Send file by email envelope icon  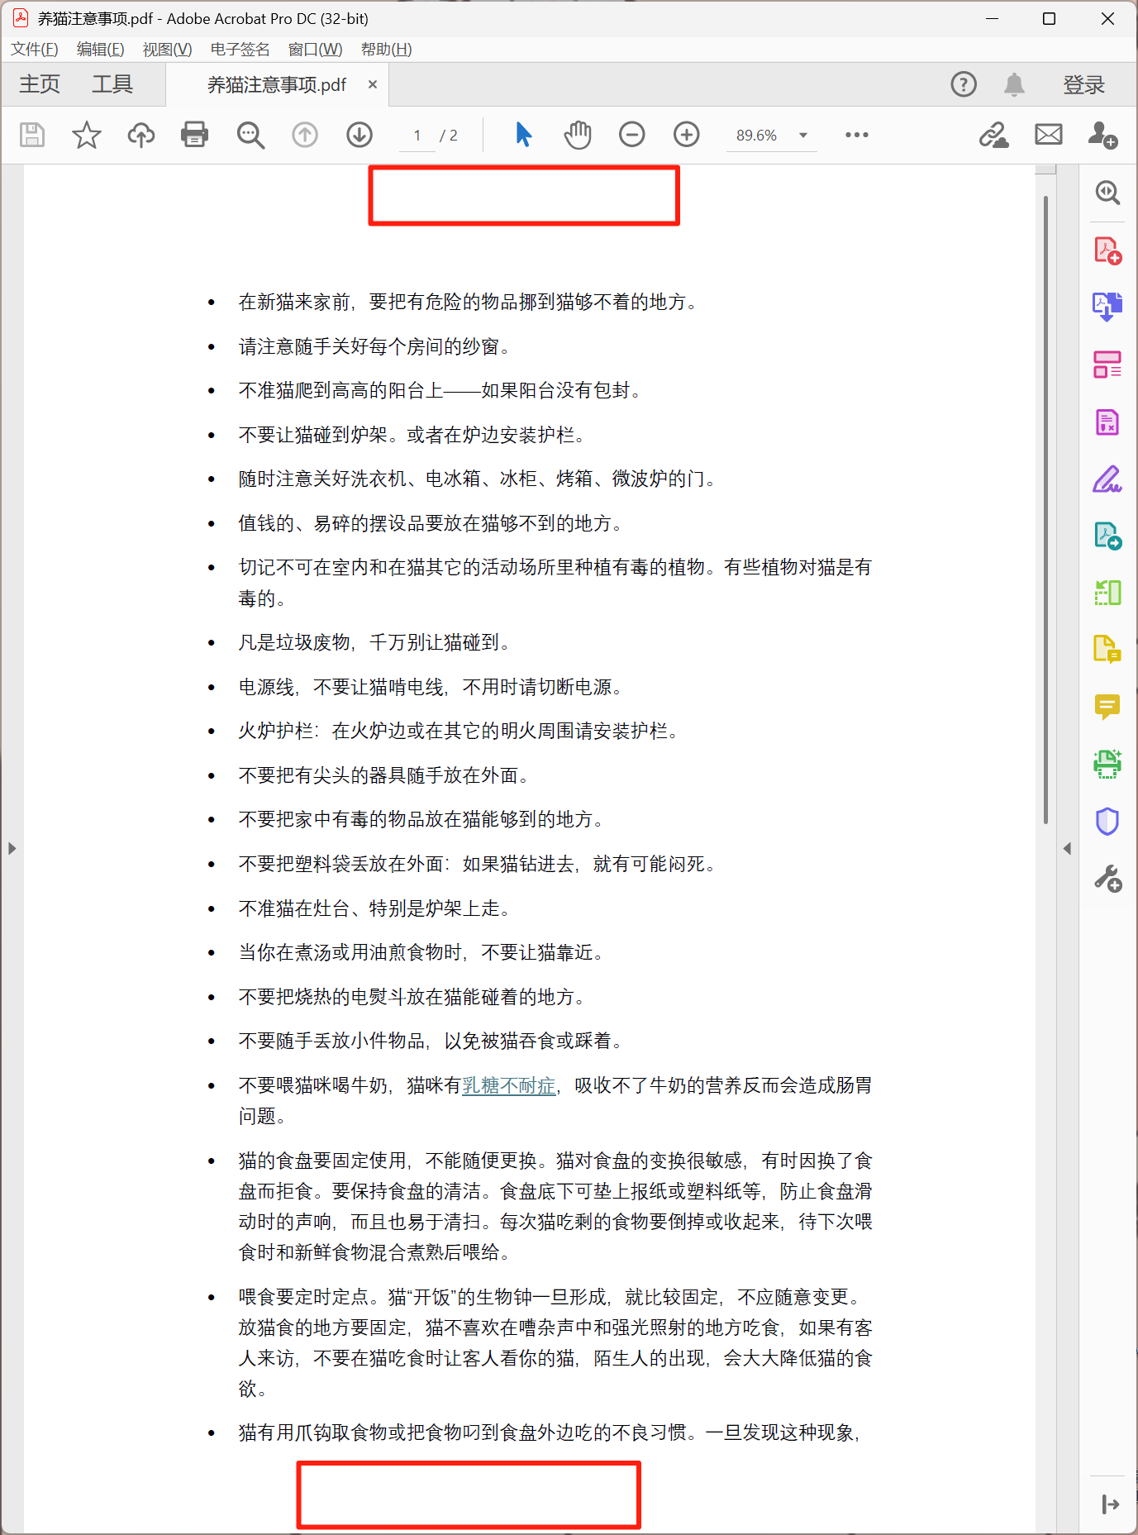(x=1049, y=135)
